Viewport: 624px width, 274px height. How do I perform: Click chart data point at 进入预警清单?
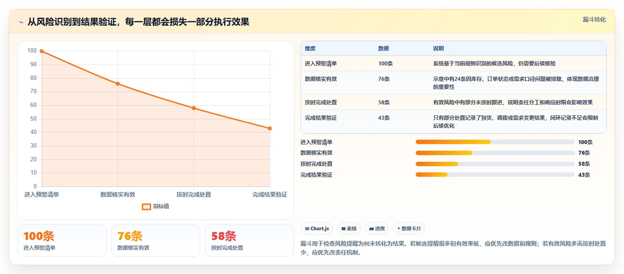point(42,51)
